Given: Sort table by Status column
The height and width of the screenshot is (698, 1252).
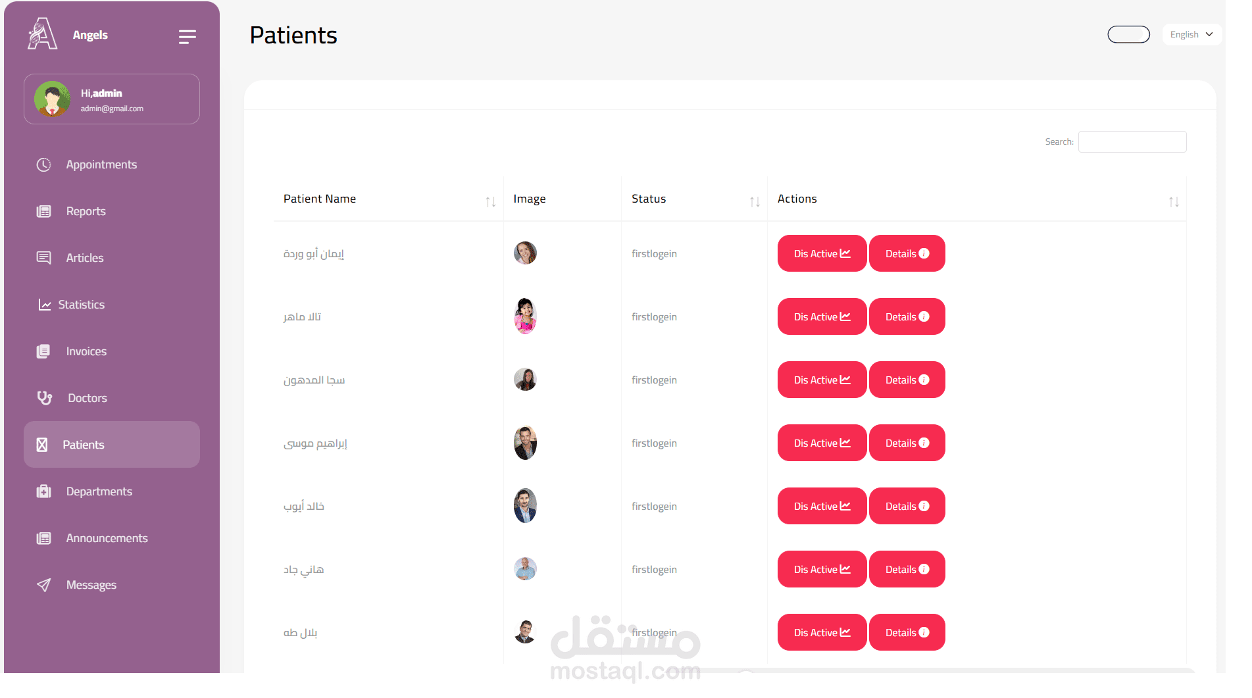Looking at the screenshot, I should (x=755, y=201).
